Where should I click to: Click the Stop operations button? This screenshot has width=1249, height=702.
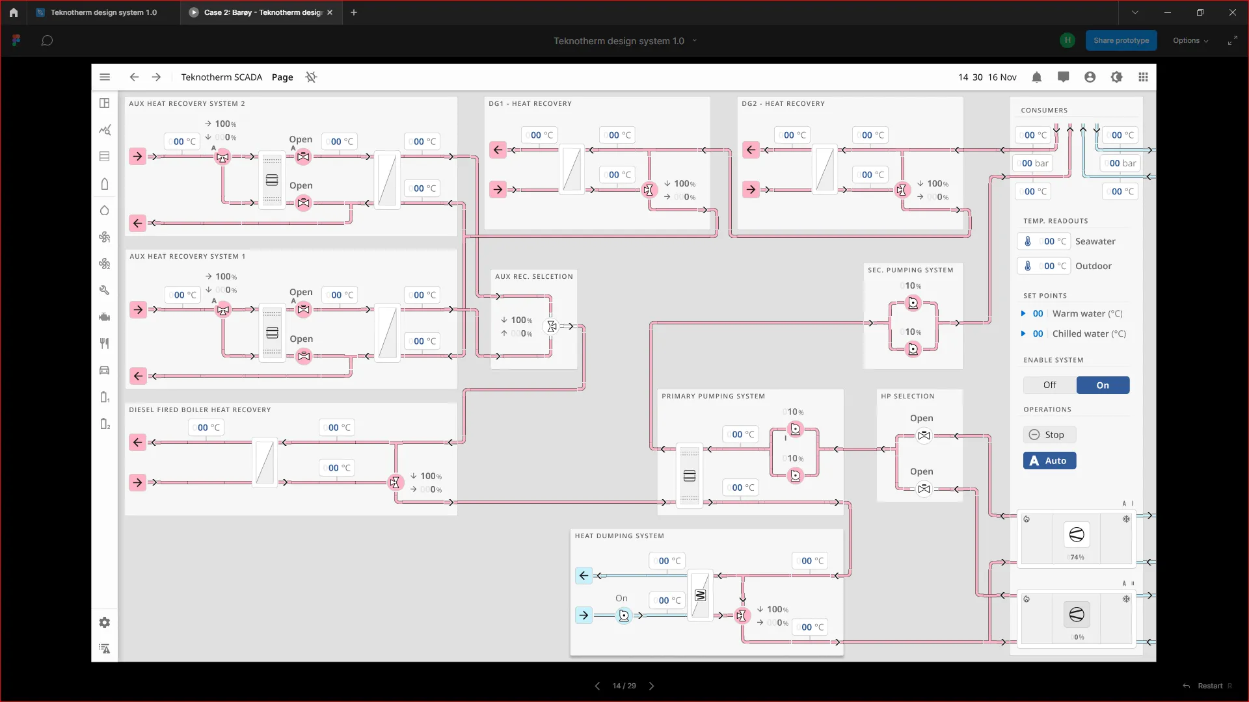coord(1049,434)
